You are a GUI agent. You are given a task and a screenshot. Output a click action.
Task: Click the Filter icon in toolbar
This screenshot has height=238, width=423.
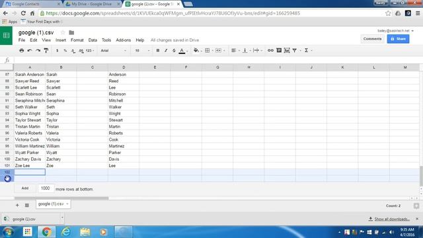pyautogui.click(x=295, y=50)
